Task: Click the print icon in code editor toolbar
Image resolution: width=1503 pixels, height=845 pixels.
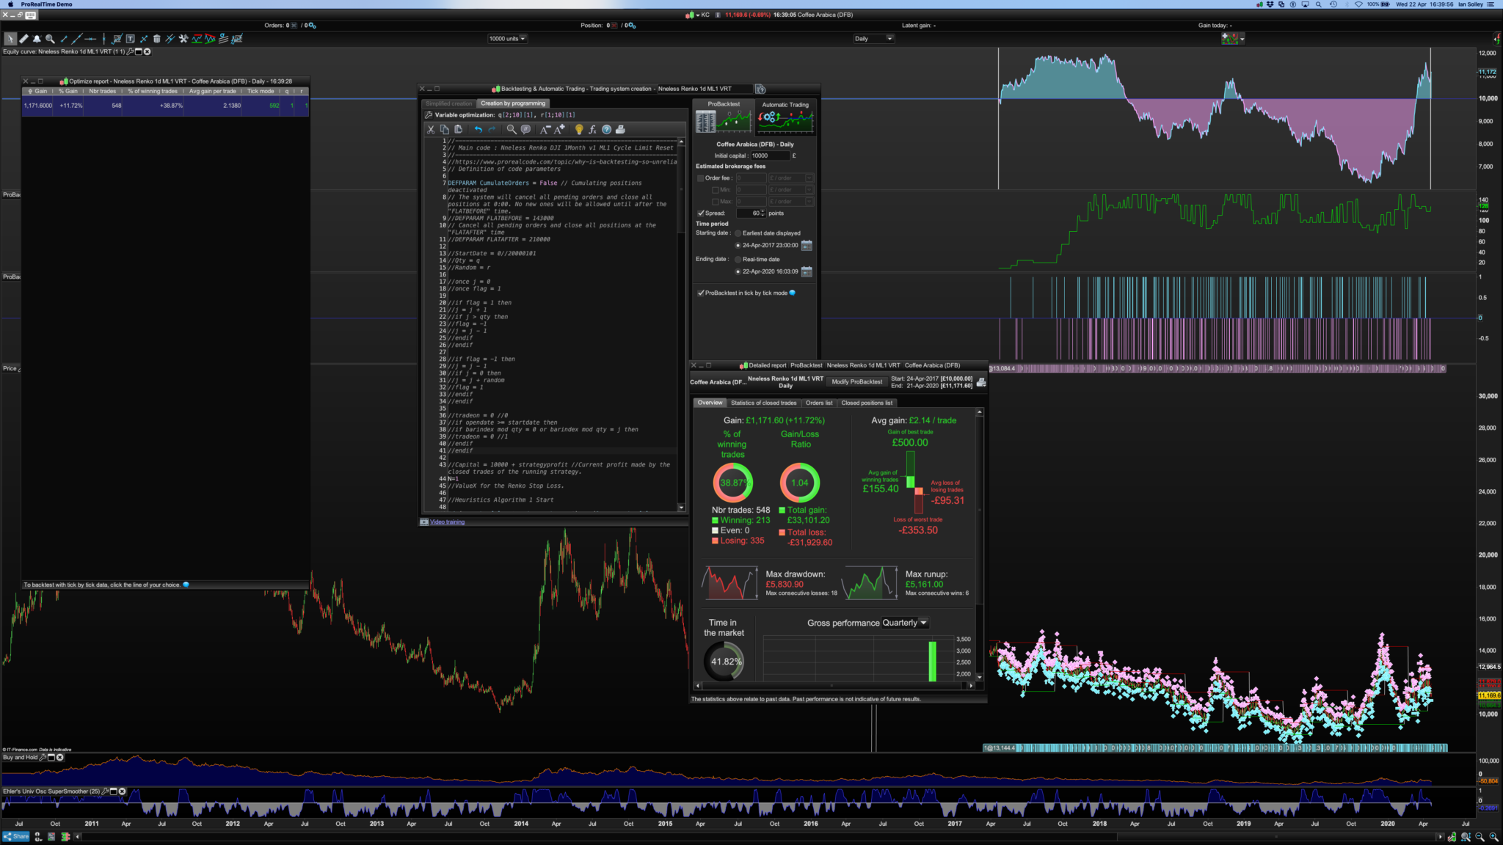Action: pos(620,129)
